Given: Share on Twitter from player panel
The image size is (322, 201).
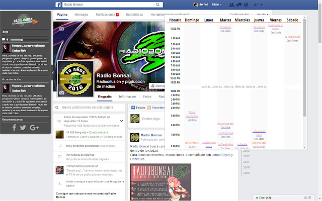Looking at the screenshot, I should [x=23, y=128].
